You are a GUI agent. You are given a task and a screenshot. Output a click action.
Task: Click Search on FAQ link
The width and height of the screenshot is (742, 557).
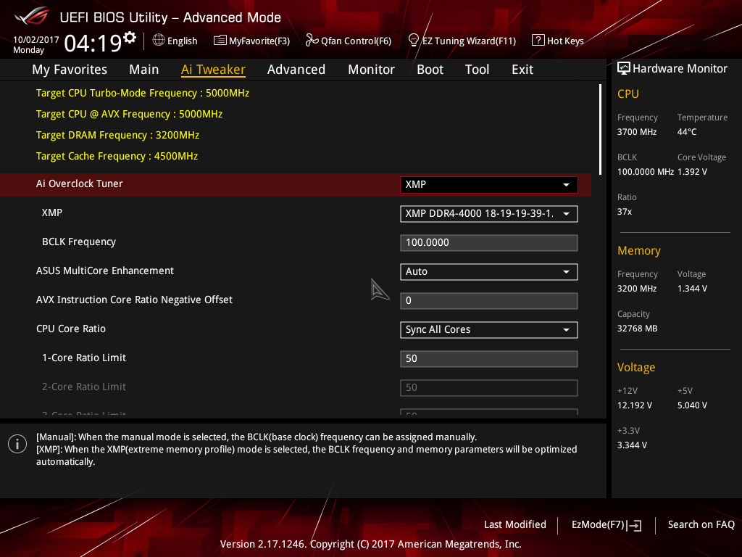tap(701, 524)
